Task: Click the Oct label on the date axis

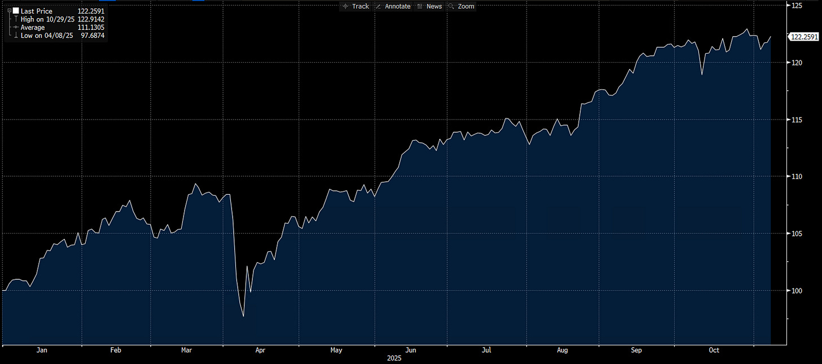Action: [x=714, y=350]
